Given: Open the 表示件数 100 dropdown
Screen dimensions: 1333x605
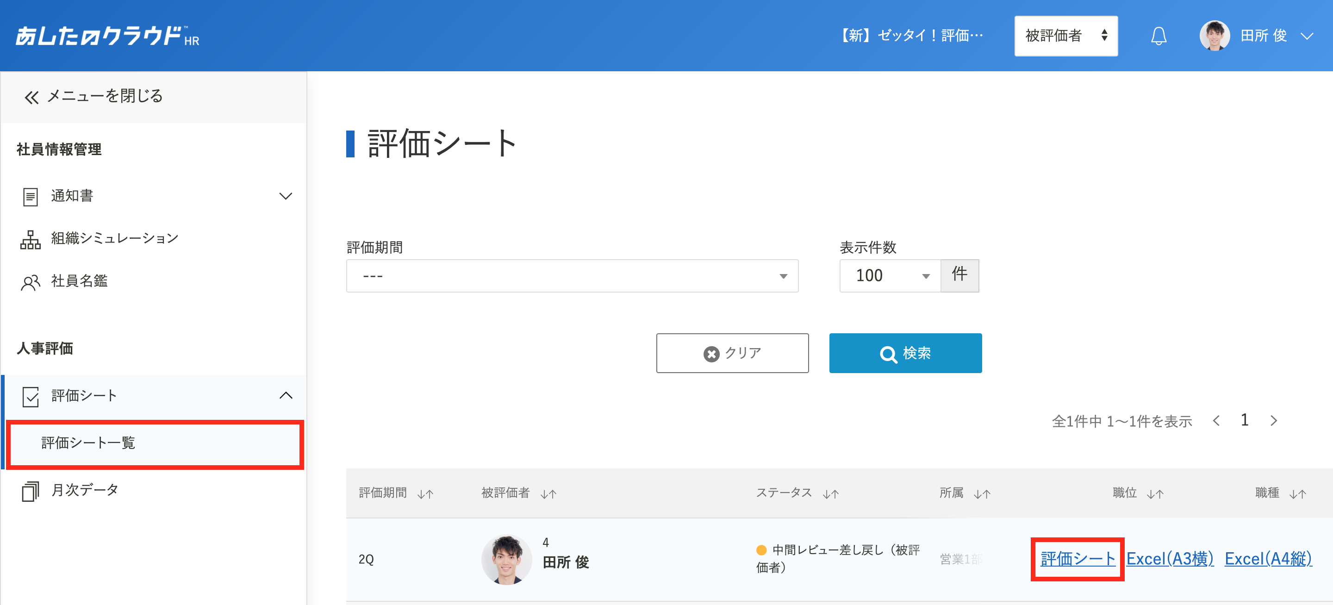Looking at the screenshot, I should (x=890, y=276).
